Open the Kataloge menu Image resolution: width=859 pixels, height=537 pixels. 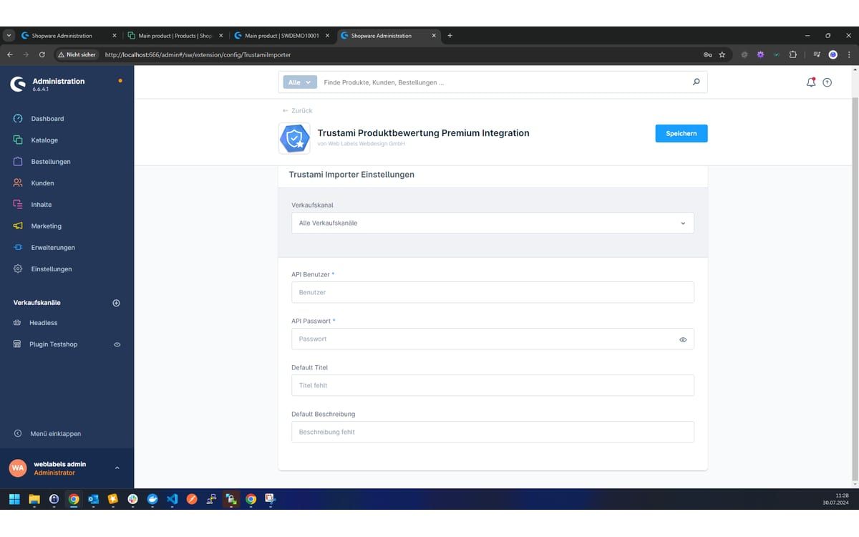44,140
